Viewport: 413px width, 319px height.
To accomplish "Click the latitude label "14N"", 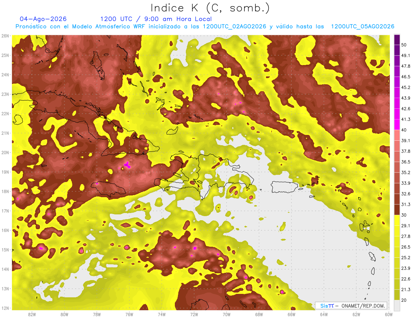I will (x=5, y=269).
